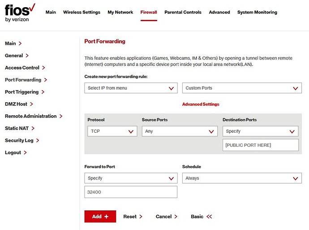Click the Advanced Settings link
Viewport: 309px width, 230px height.
point(201,104)
